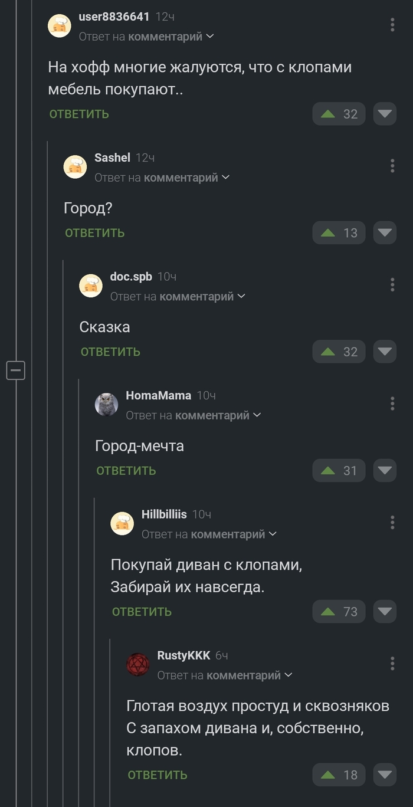The height and width of the screenshot is (807, 413).
Task: Collapse the comment thread with the minus button
Action: 16,370
